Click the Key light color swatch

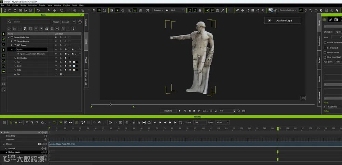[x=74, y=62]
